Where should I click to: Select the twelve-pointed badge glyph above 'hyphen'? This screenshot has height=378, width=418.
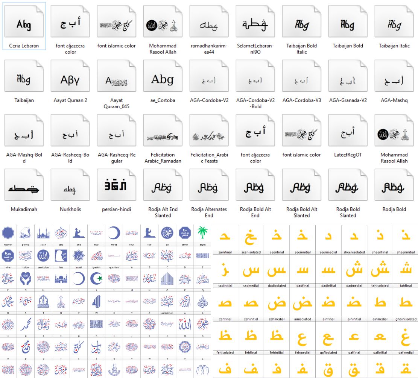tap(8, 233)
